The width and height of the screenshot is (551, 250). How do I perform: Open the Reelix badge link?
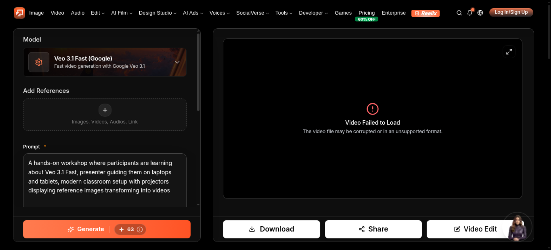click(x=425, y=13)
